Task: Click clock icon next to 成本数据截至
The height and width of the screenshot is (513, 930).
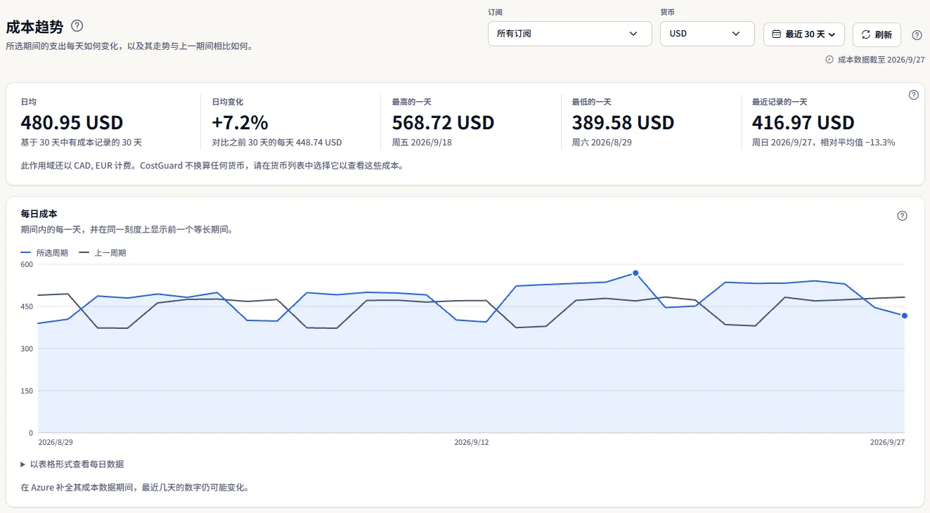Action: 829,60
